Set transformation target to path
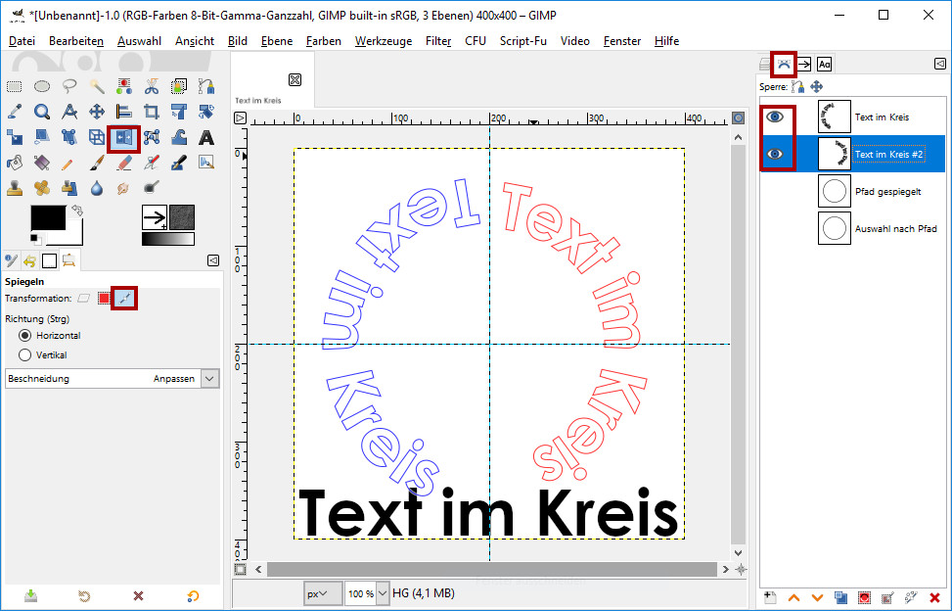The height and width of the screenshot is (611, 952). point(124,298)
